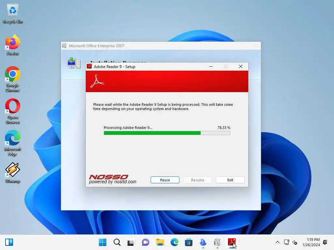Switch to the Office installer taskbar icon
Image resolution: width=334 pixels, height=250 pixels.
[217, 242]
